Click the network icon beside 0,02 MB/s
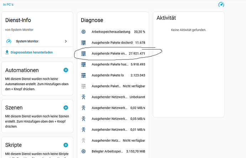Viewport: 246px width, 158px height. (83, 108)
